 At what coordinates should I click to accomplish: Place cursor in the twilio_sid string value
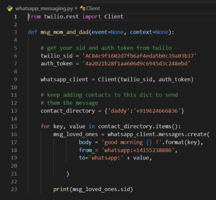point(140,56)
